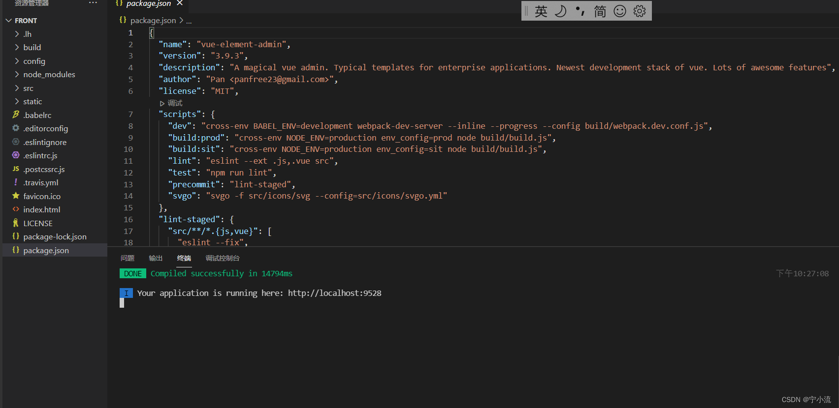Viewport: 839px width, 408px height.
Task: Click the HTML icon beside index.html
Action: tap(16, 209)
